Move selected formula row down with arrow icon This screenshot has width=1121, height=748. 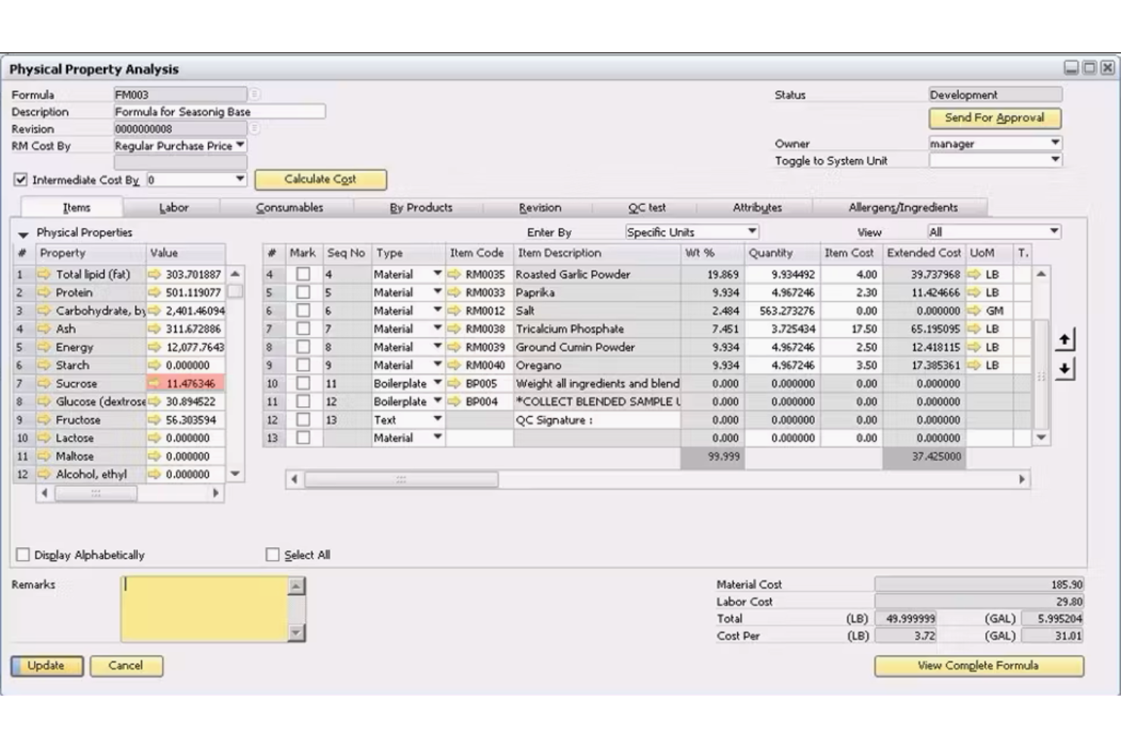(x=1063, y=370)
